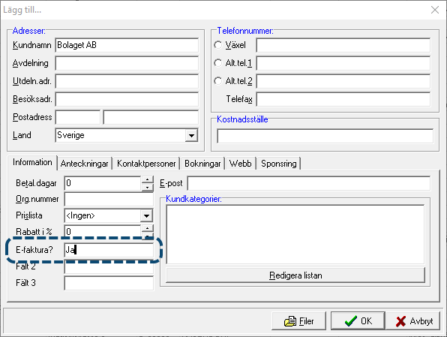The width and height of the screenshot is (447, 337).
Task: Click the Filer button with folder icon
Action: coord(298,321)
